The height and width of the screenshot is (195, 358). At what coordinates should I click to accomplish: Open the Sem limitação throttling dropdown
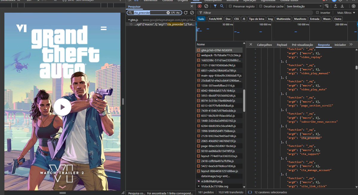304,6
